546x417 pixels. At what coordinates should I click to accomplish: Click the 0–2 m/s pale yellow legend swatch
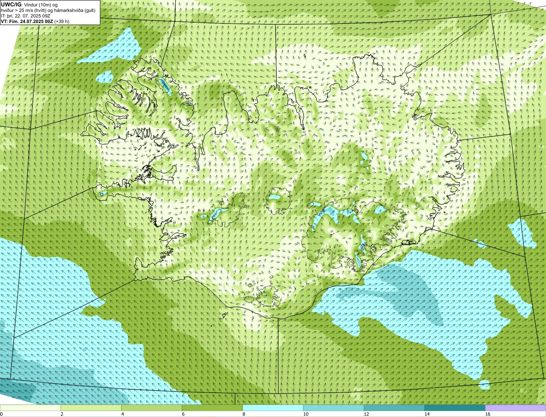[30, 408]
